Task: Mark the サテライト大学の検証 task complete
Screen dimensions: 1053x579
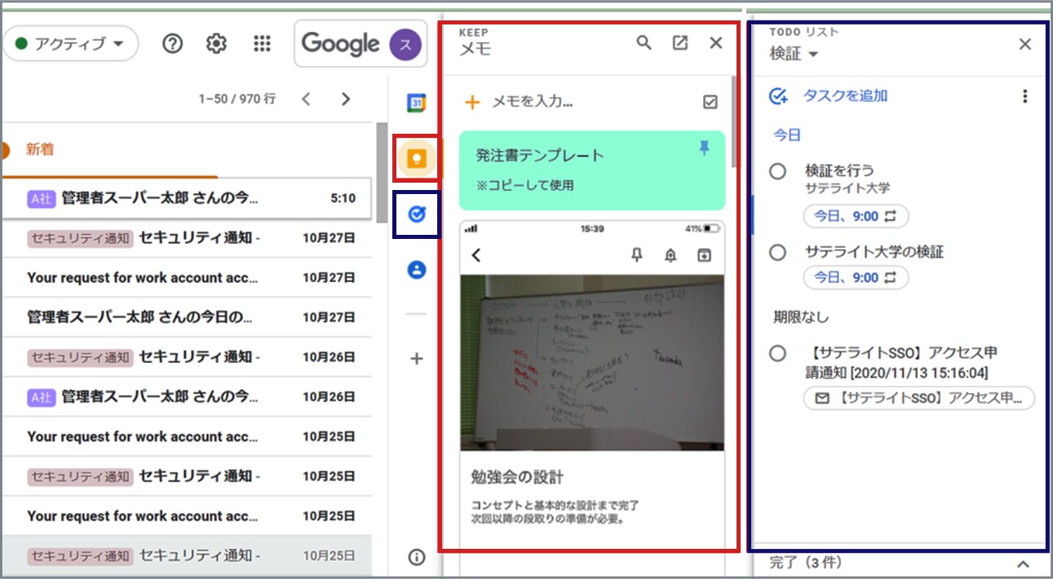Action: tap(776, 253)
